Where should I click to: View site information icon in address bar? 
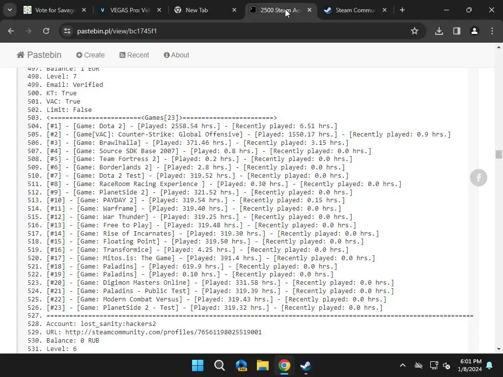[67, 31]
